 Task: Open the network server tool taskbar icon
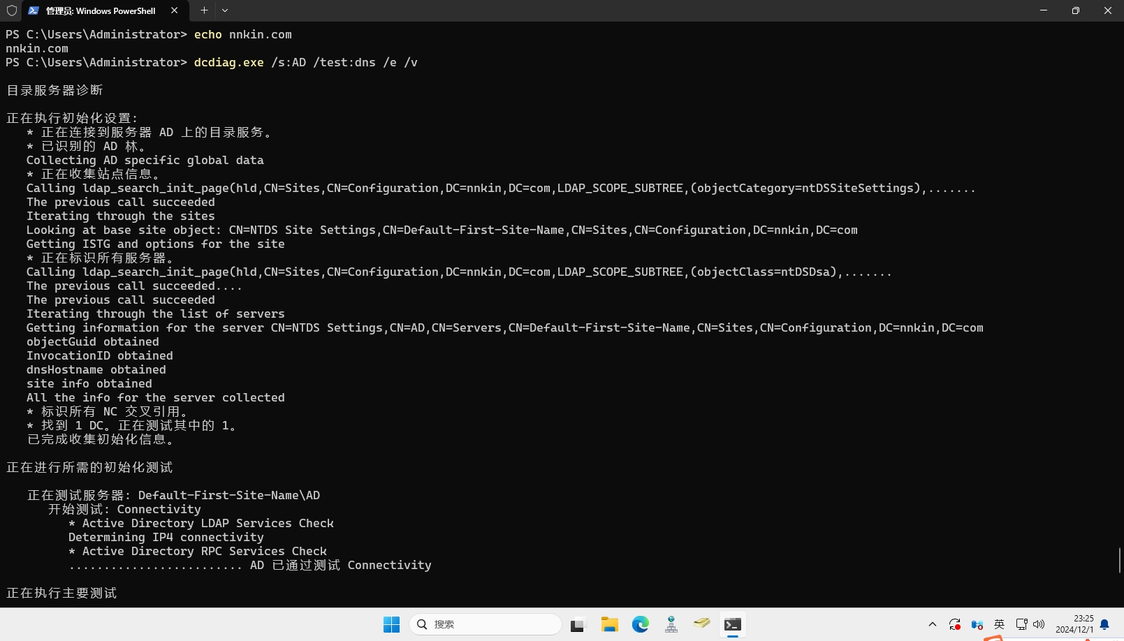point(671,624)
